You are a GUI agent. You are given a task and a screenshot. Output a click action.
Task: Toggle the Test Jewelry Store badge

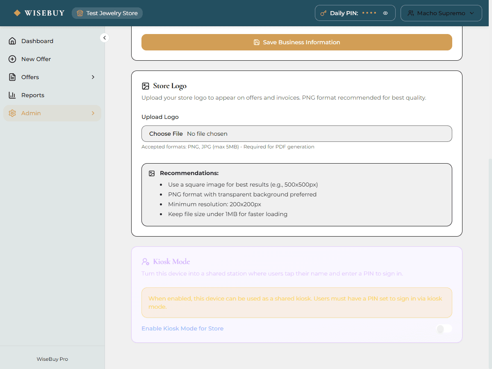(107, 13)
